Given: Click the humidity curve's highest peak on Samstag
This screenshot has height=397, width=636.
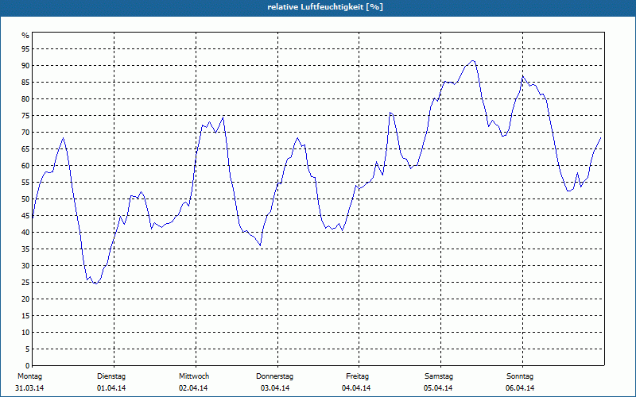Looking at the screenshot, I should coord(472,61).
